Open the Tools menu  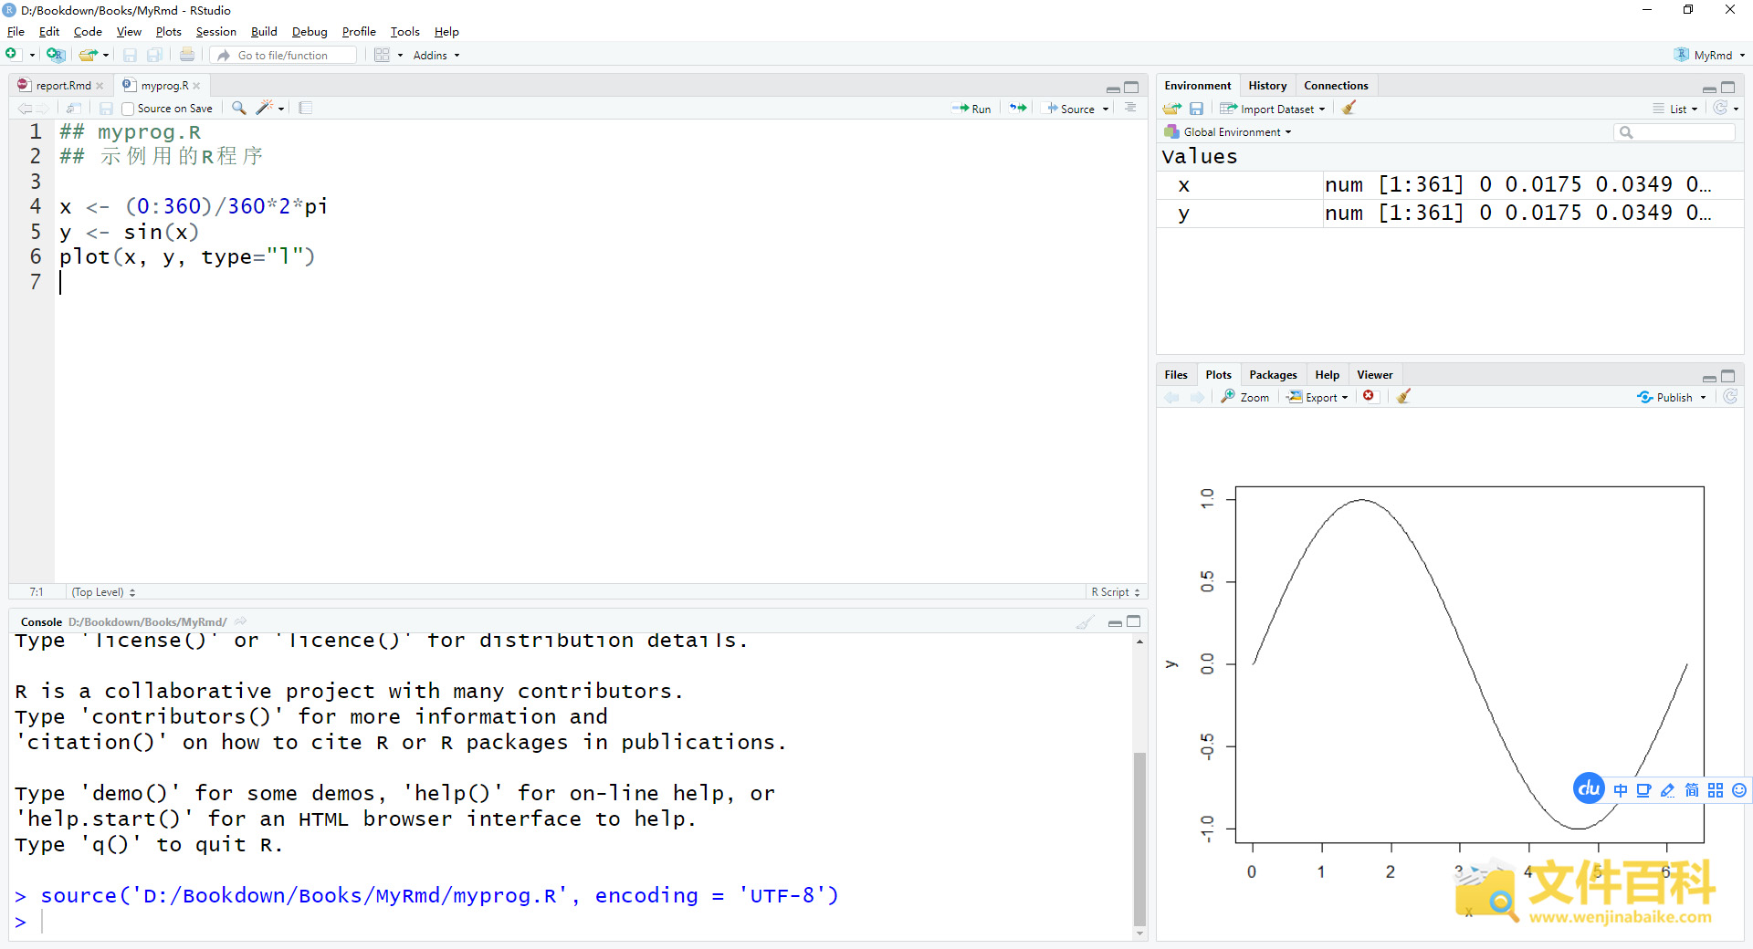[x=404, y=31]
